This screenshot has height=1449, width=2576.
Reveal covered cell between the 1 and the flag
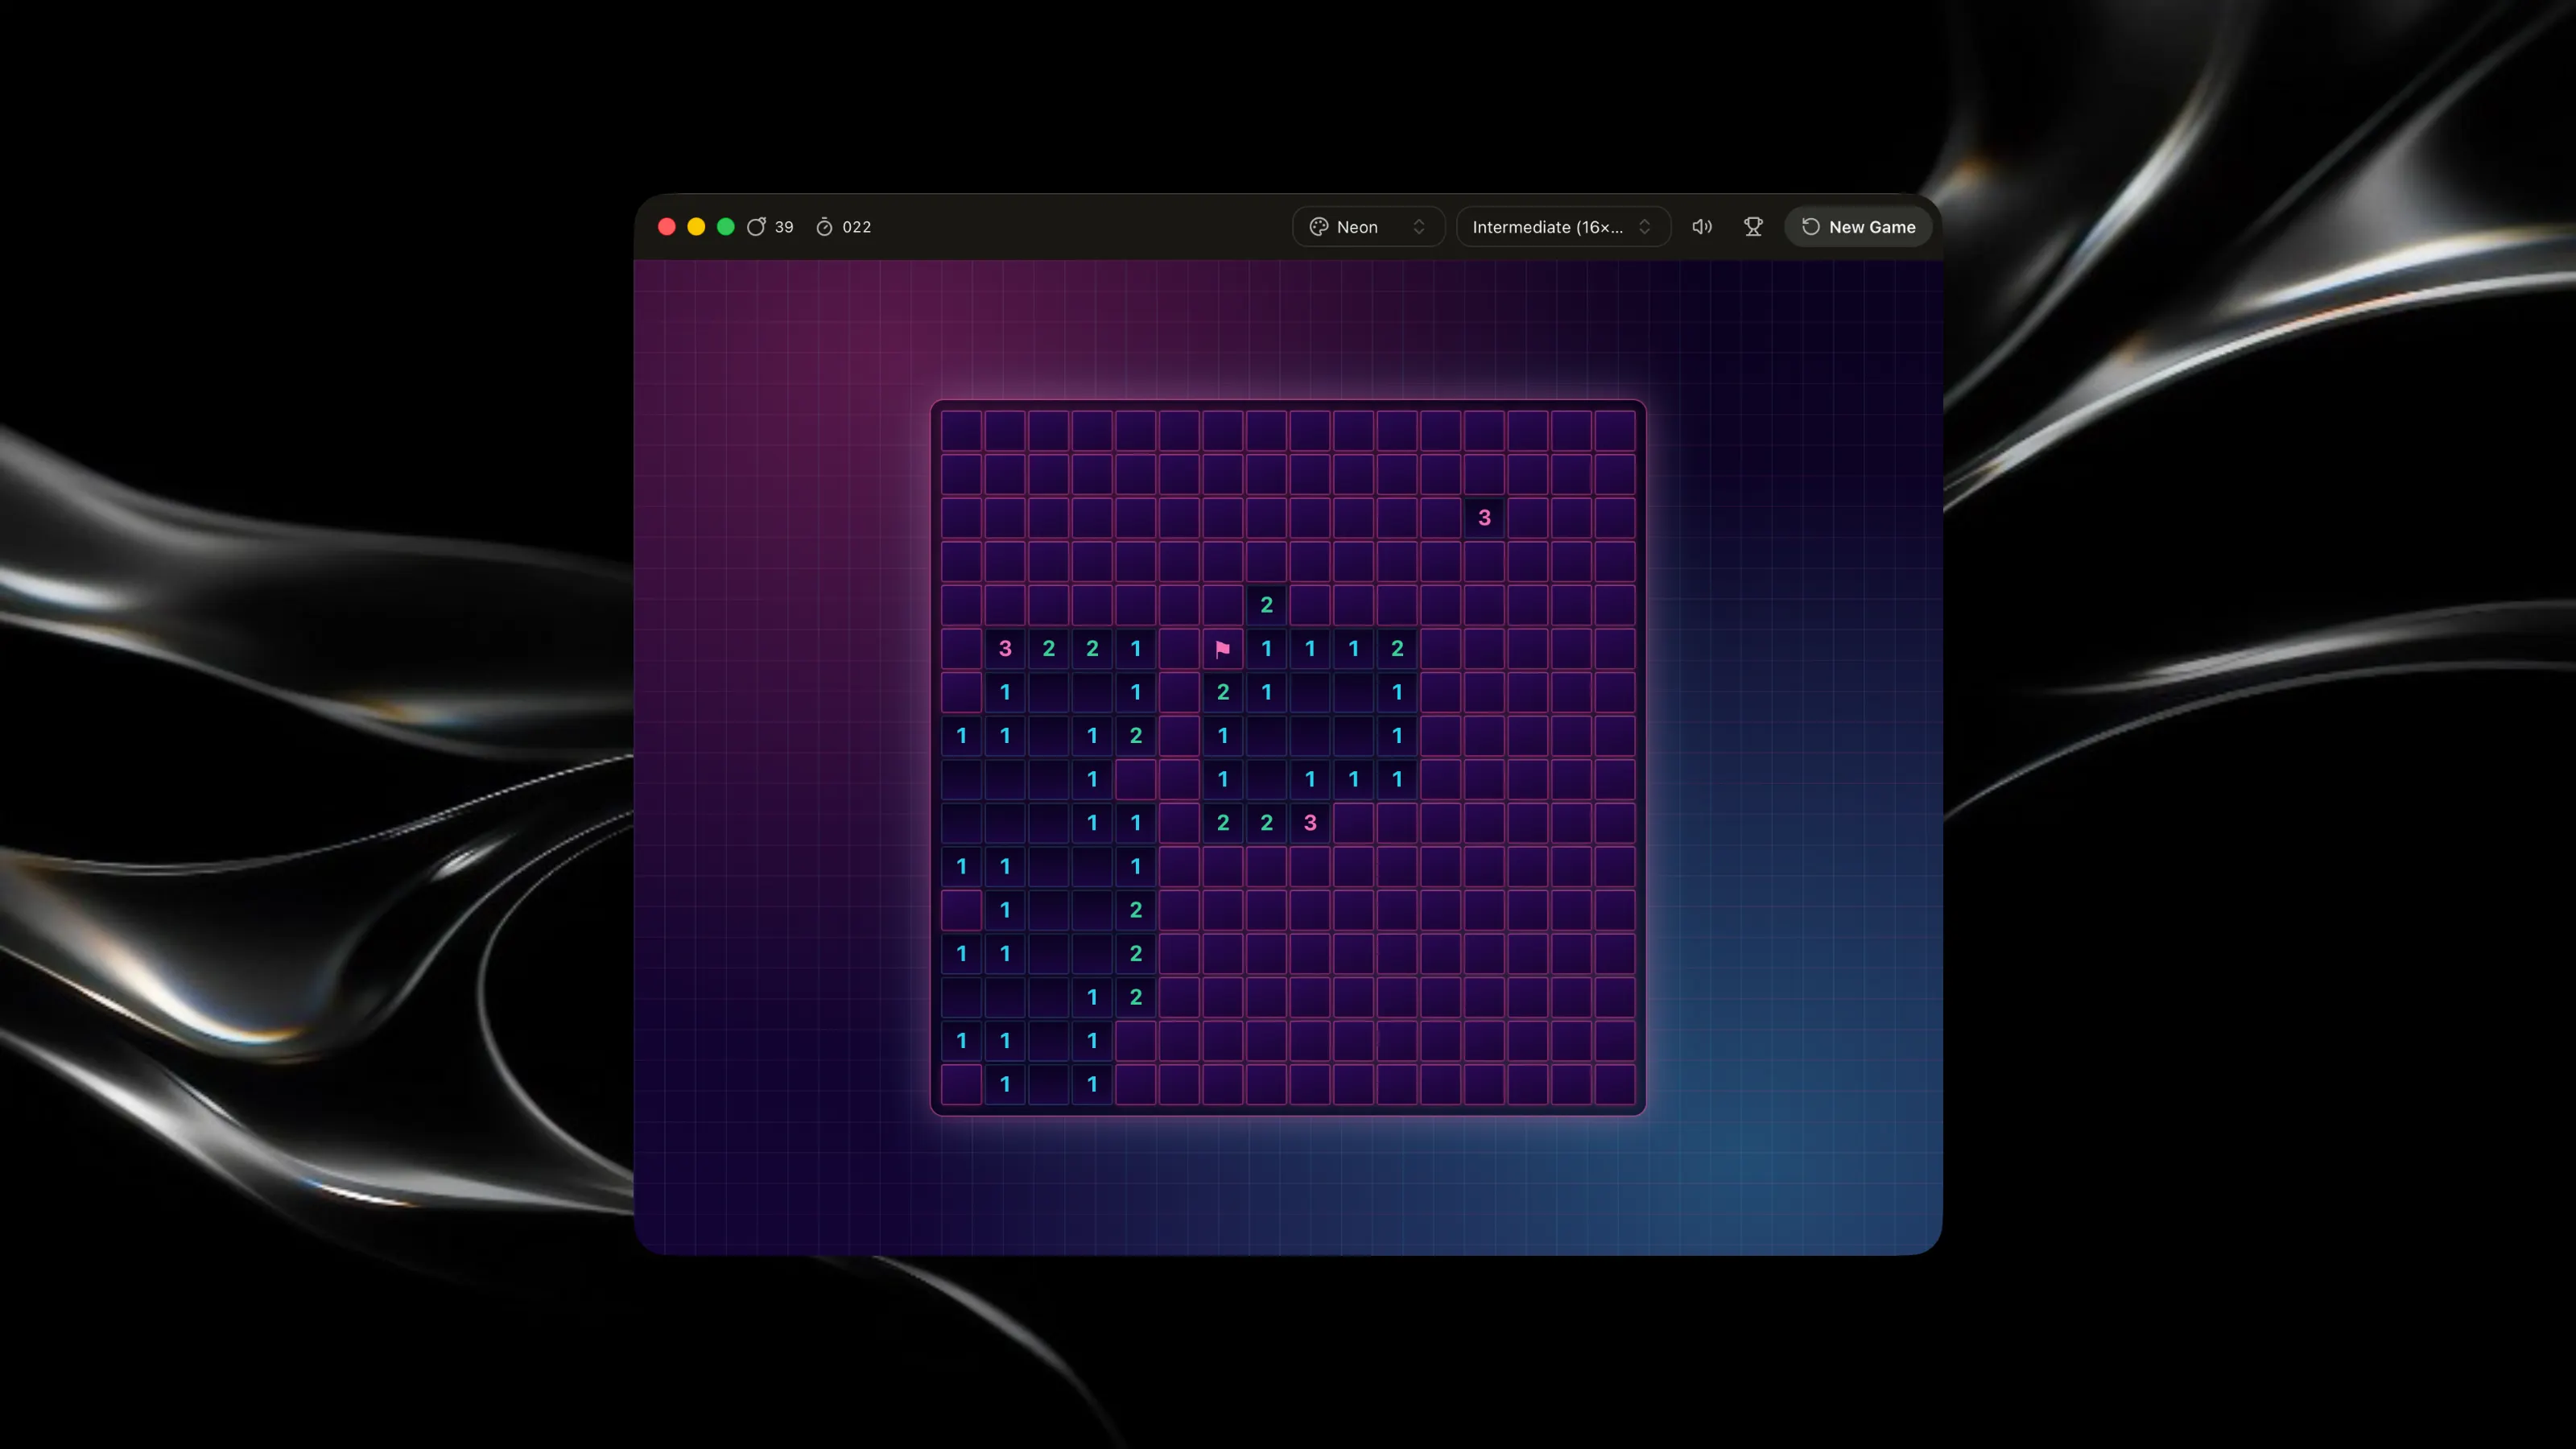click(1179, 649)
